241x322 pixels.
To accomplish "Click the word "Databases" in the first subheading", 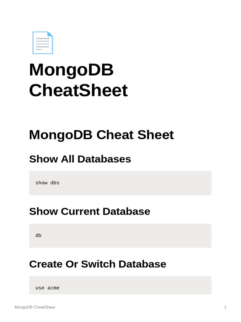I will [104, 159].
